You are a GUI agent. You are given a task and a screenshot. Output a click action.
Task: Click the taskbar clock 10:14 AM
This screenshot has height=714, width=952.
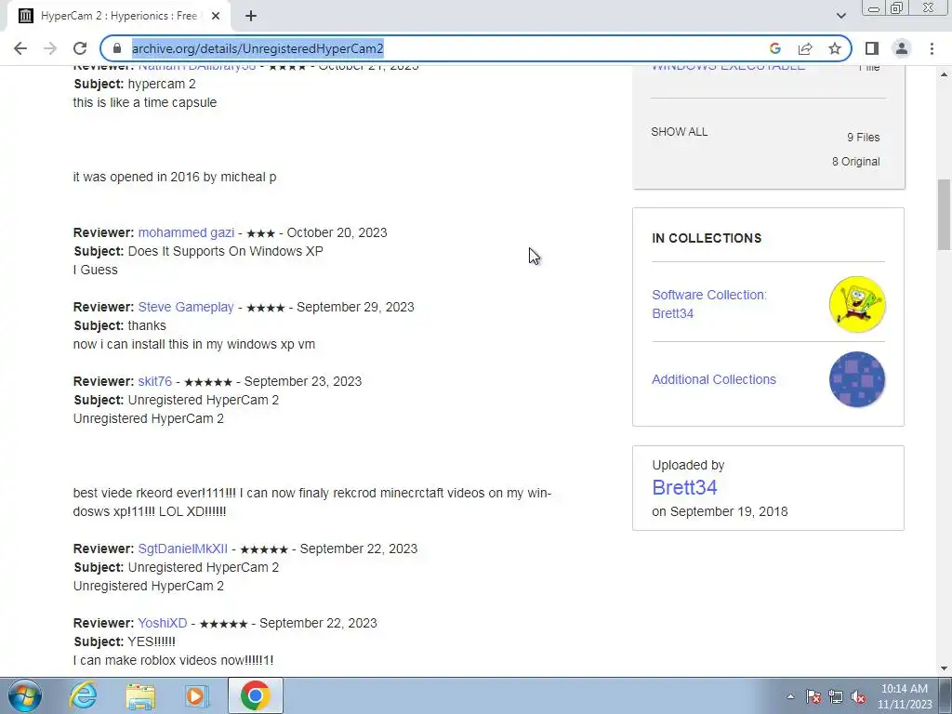pos(904,689)
